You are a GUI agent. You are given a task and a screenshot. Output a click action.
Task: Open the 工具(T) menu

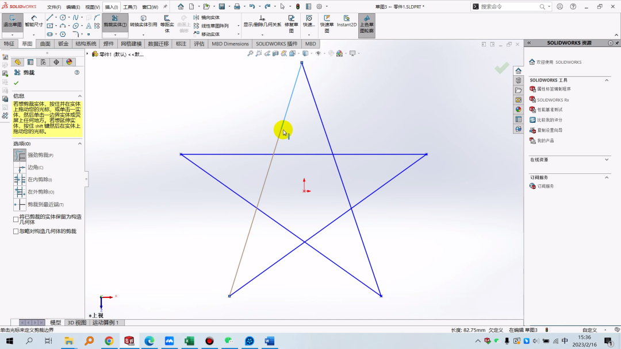click(130, 7)
